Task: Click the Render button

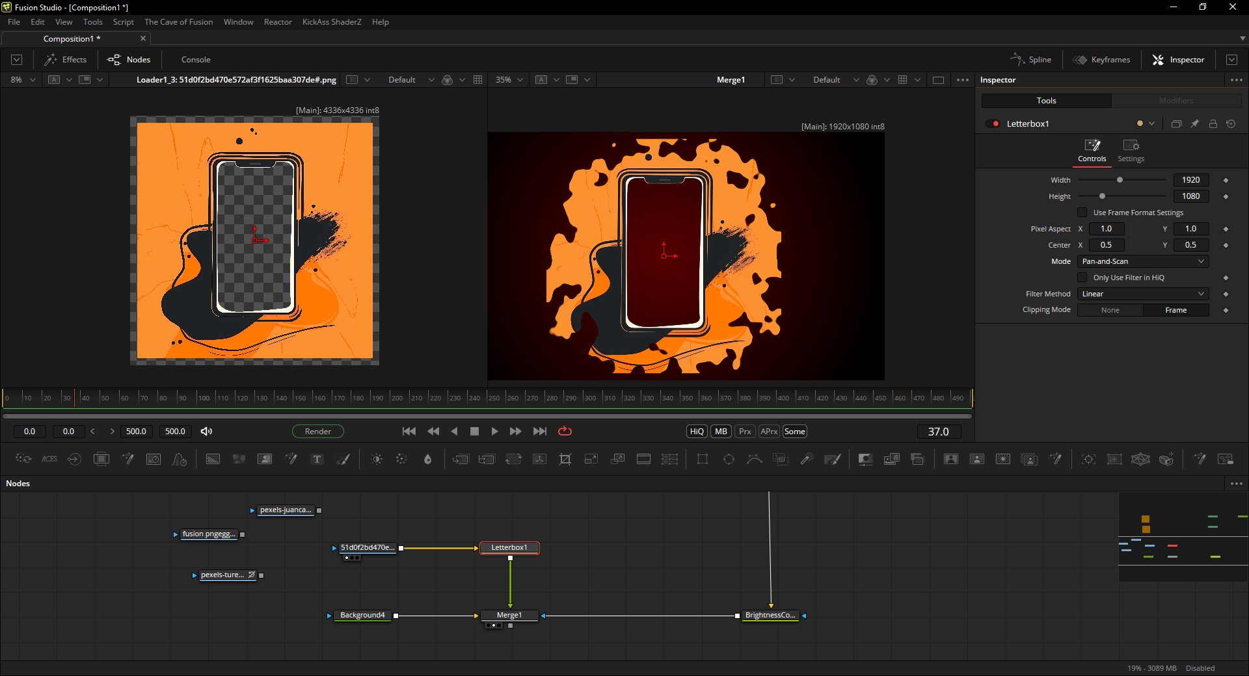Action: pos(318,431)
